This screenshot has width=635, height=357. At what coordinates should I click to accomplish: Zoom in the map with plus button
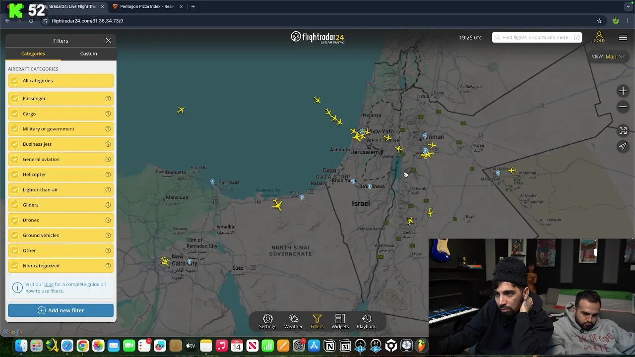623,91
